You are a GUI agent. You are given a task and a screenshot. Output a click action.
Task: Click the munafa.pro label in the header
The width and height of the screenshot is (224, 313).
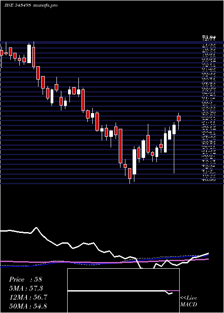click(x=46, y=5)
